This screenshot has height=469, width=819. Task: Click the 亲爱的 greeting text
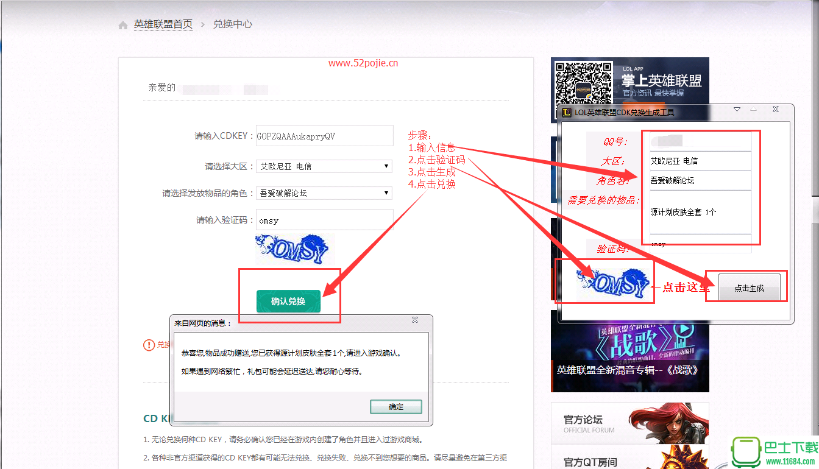pyautogui.click(x=161, y=88)
